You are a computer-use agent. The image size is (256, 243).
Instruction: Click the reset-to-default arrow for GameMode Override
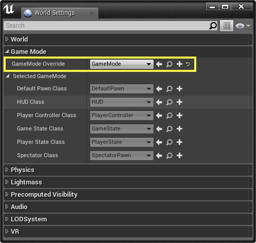click(x=188, y=64)
